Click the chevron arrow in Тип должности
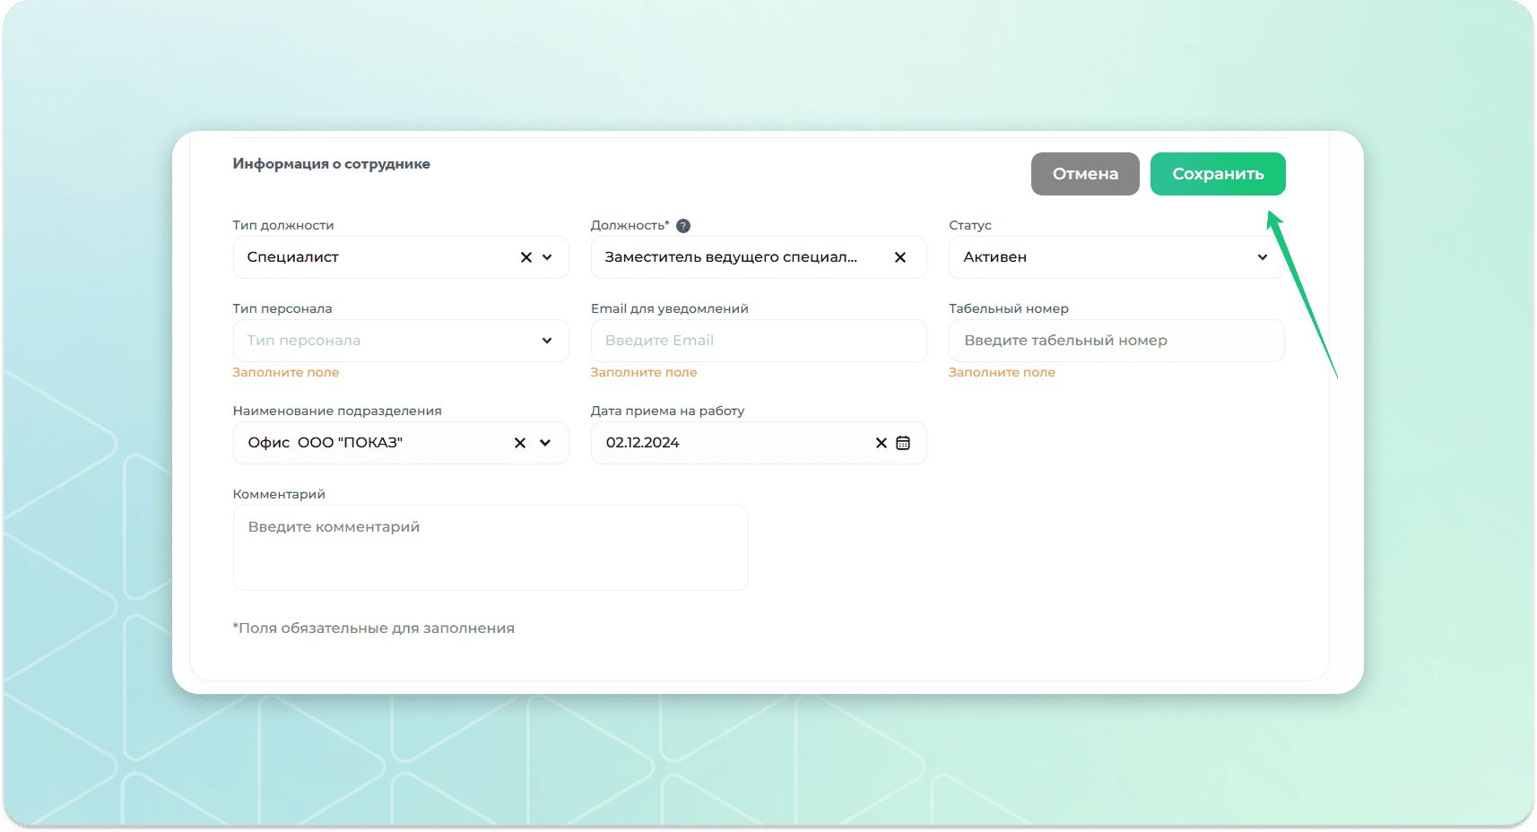Image resolution: width=1537 pixels, height=832 pixels. pyautogui.click(x=548, y=257)
